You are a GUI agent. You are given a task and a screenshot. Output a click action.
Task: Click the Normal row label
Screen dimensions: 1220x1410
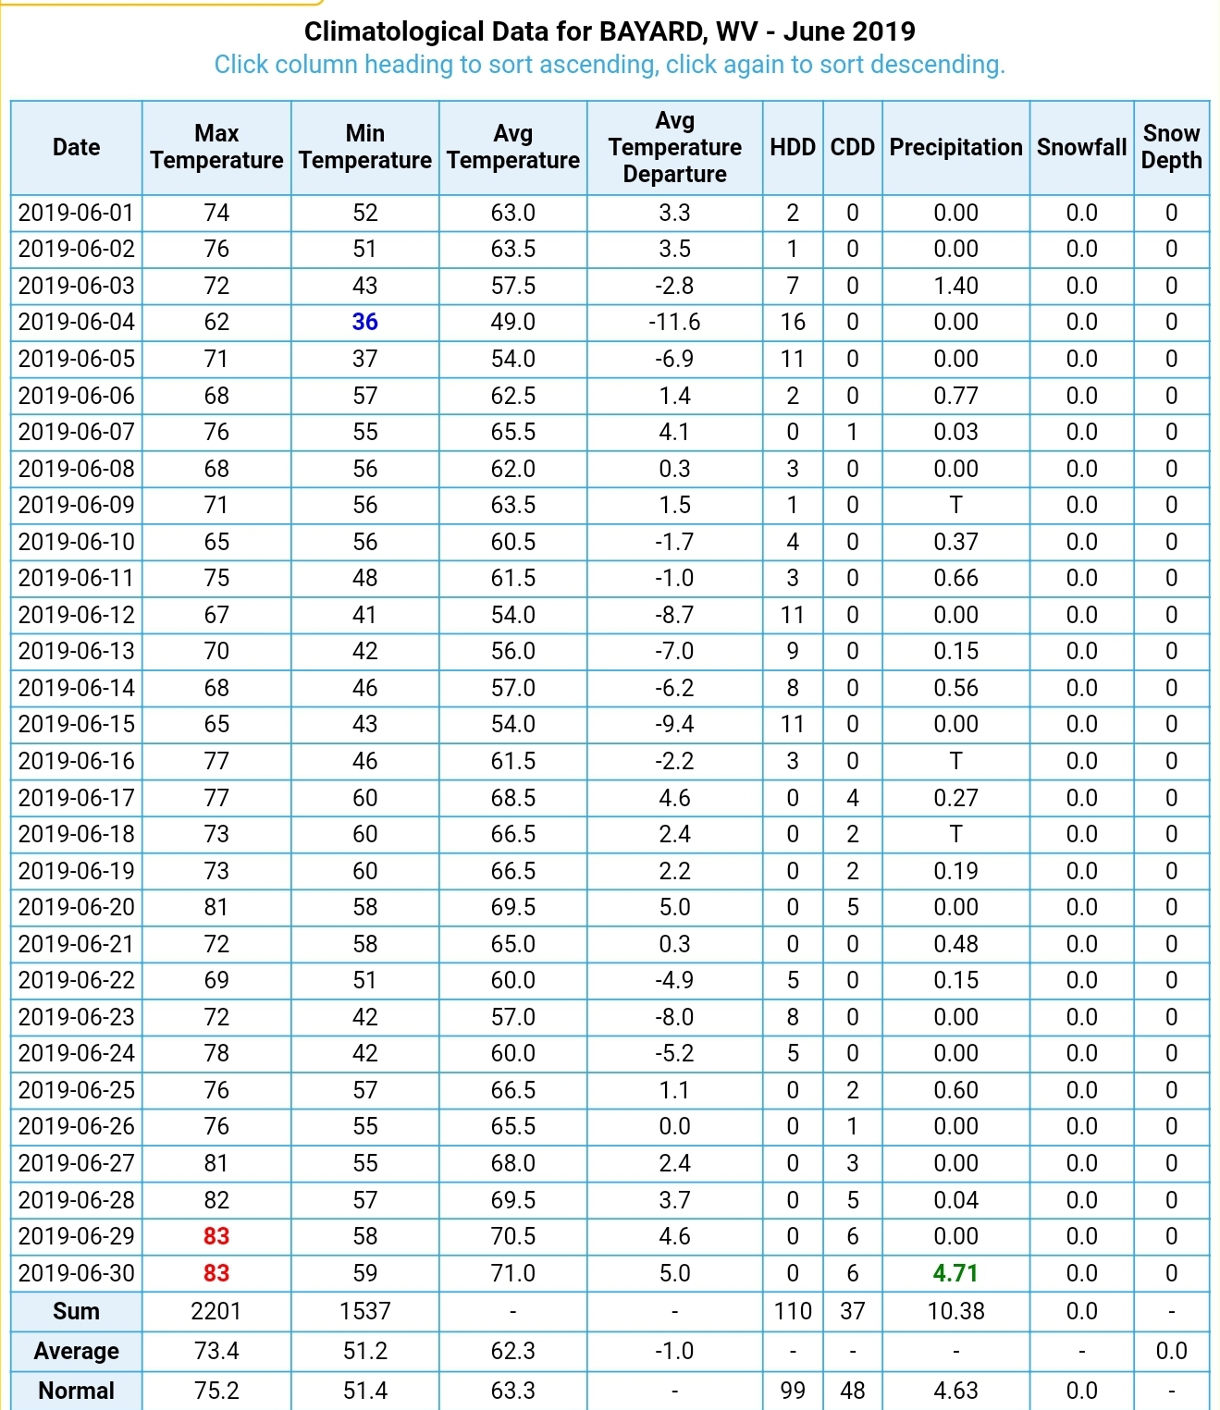pyautogui.click(x=76, y=1391)
